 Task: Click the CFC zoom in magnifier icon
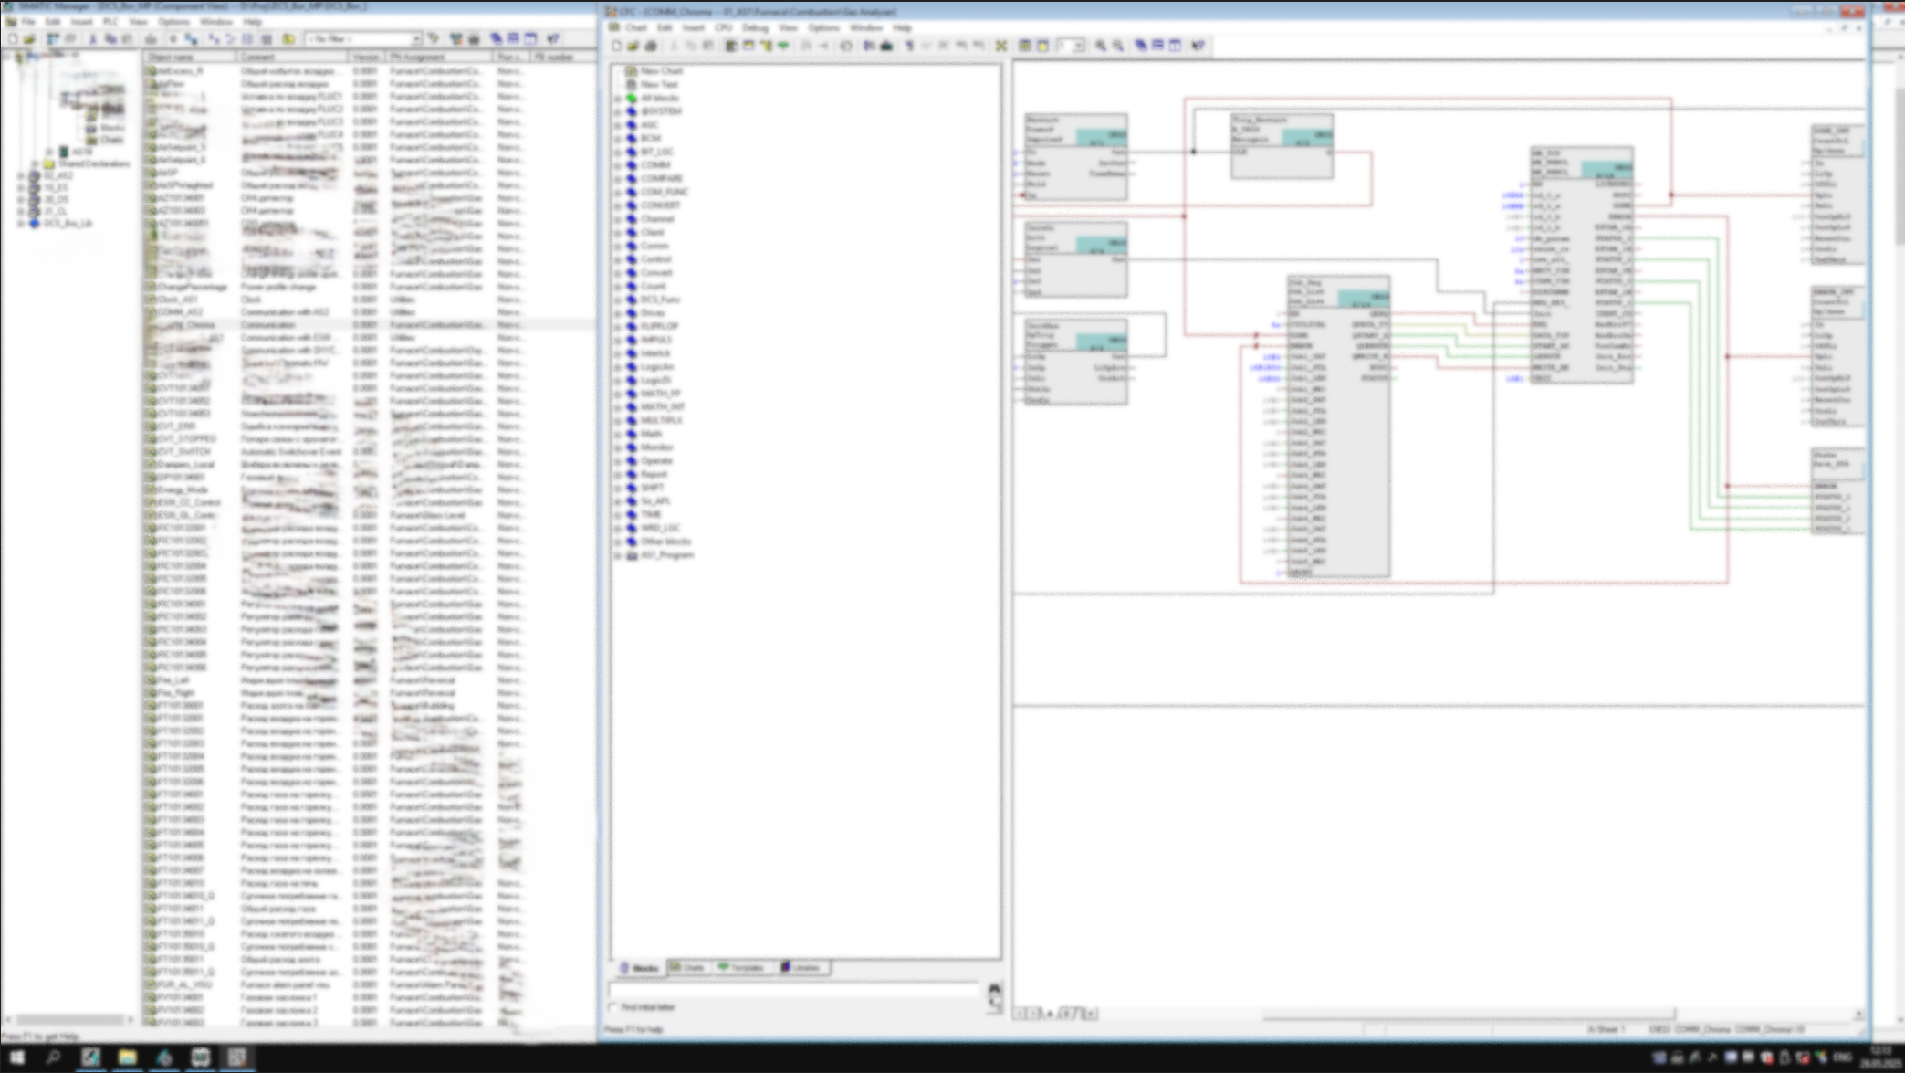(x=1101, y=46)
